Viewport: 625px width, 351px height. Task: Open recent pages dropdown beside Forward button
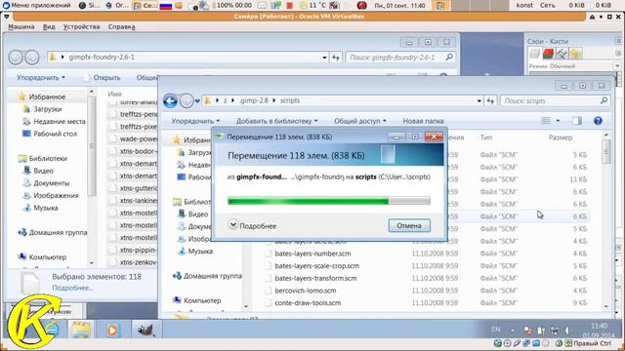click(x=197, y=101)
